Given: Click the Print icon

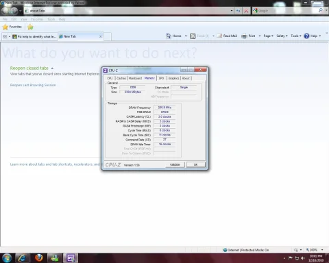Looking at the screenshot, I should [x=244, y=36].
